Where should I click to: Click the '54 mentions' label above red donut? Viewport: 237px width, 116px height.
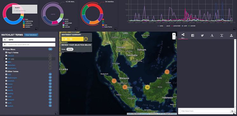coord(109,2)
